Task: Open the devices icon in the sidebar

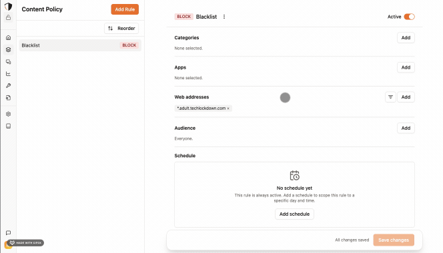Action: click(8, 62)
